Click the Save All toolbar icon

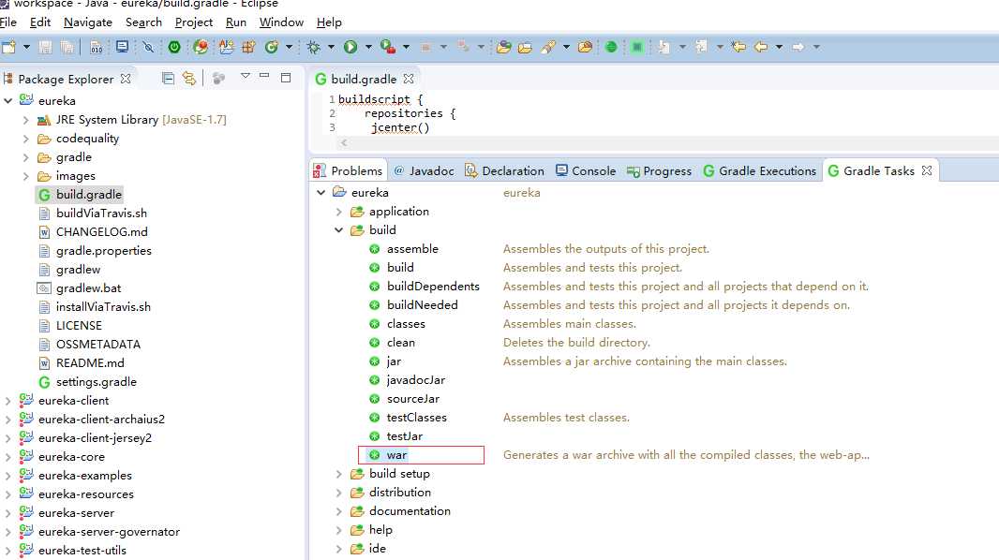tap(67, 47)
